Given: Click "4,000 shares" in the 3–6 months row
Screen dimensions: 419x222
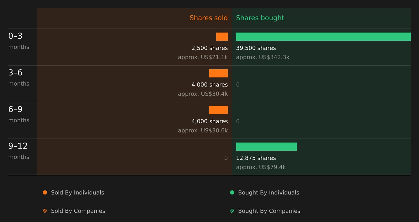Looking at the screenshot, I should [210, 84].
